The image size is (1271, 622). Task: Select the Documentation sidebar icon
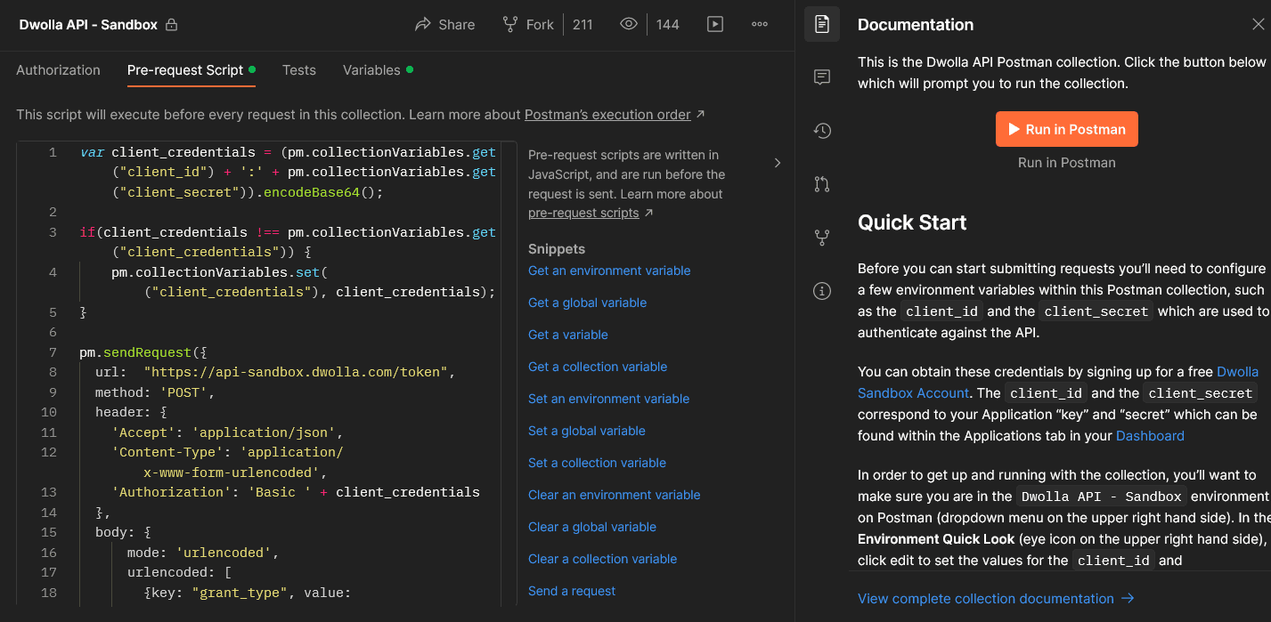821,24
